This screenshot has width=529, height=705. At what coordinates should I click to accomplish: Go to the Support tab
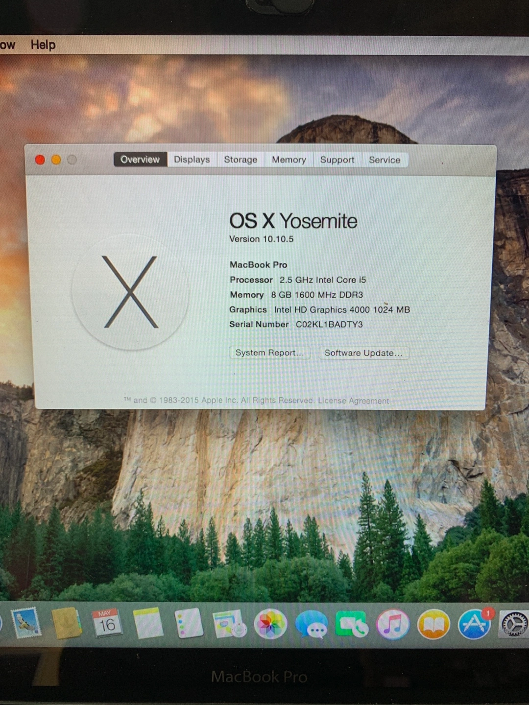[x=337, y=160]
